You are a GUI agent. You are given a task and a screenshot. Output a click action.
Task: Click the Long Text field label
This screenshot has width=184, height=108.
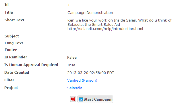pos(14,43)
